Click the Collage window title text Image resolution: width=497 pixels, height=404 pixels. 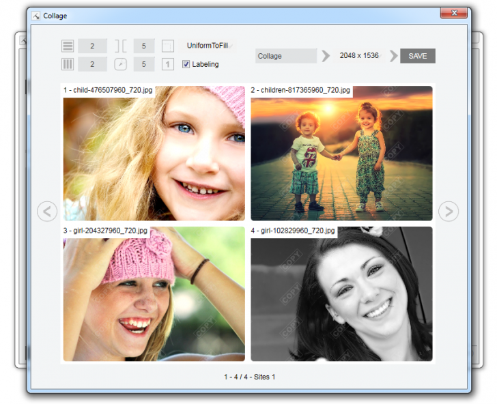pos(55,16)
